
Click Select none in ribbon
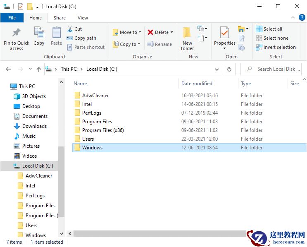point(272,38)
